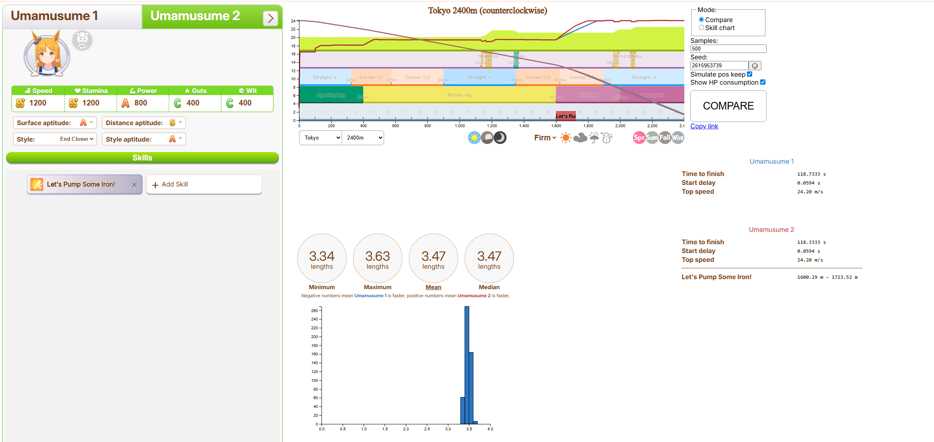Remove the Let's Pump Some Iron skill

tap(134, 185)
